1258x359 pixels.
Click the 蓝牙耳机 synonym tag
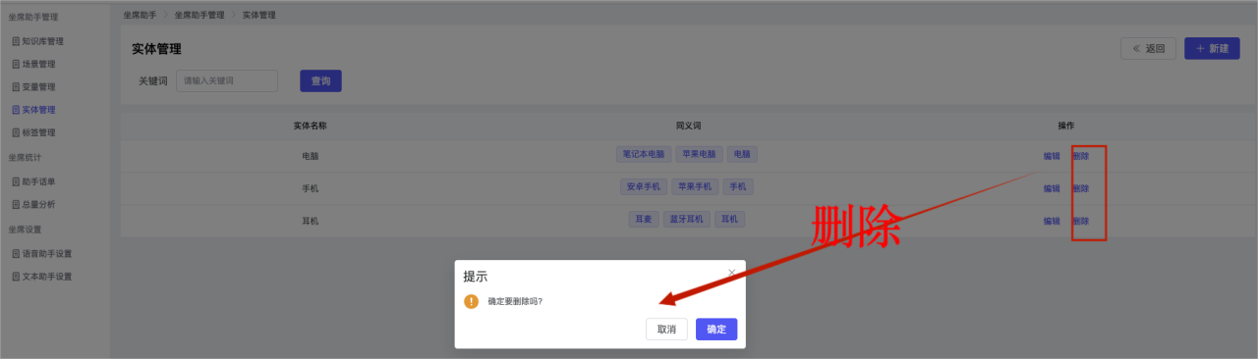click(687, 219)
